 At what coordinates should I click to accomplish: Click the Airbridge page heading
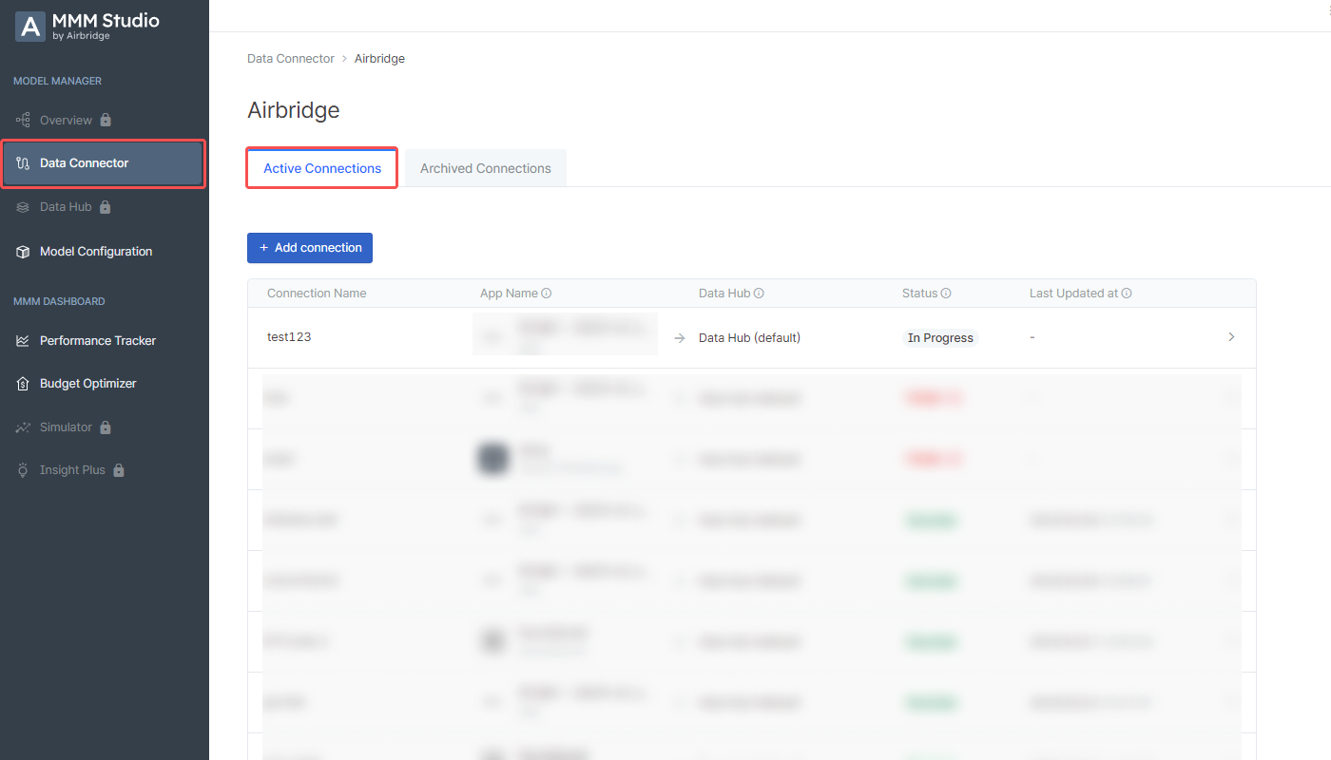[x=294, y=110]
